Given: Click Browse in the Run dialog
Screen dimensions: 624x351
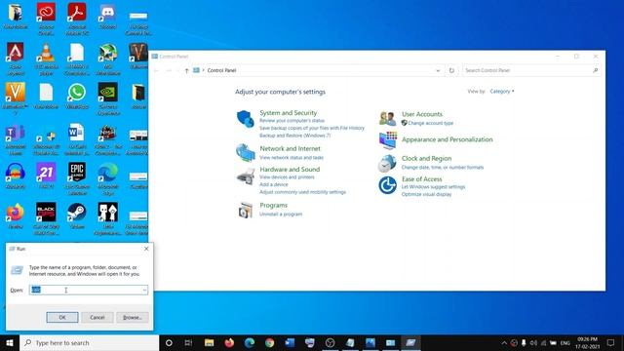Looking at the screenshot, I should 133,317.
